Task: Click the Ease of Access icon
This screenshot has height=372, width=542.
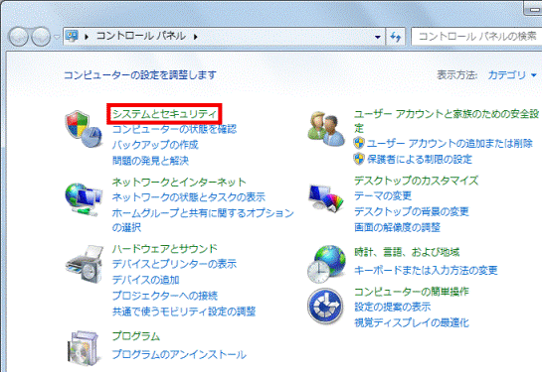Action: 325,307
